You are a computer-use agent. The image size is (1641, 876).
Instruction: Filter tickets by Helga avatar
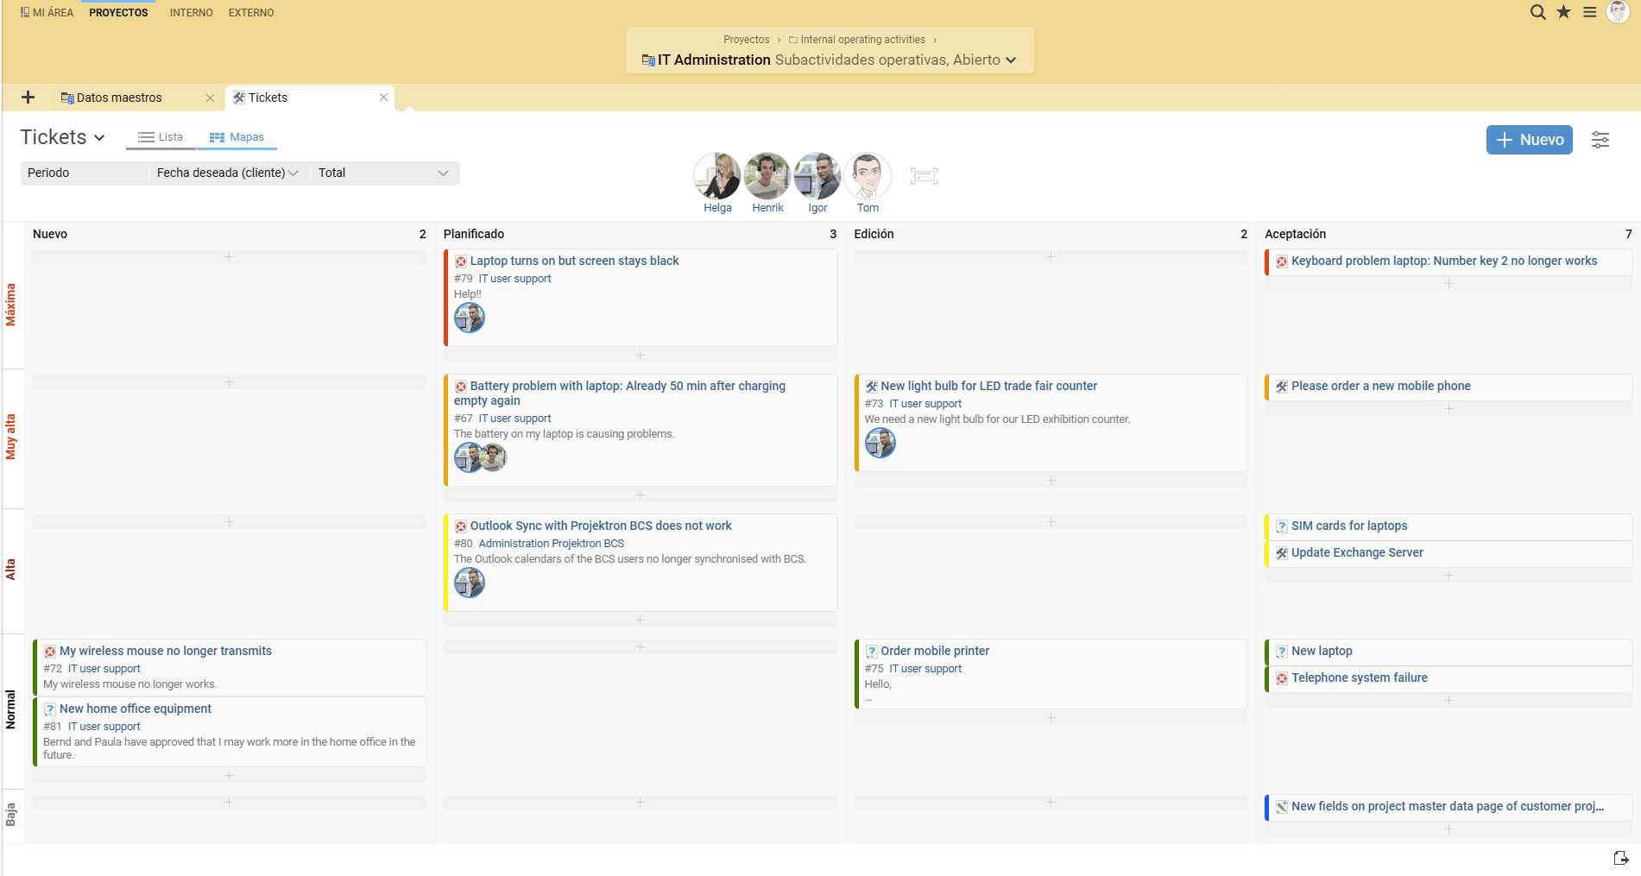click(717, 176)
